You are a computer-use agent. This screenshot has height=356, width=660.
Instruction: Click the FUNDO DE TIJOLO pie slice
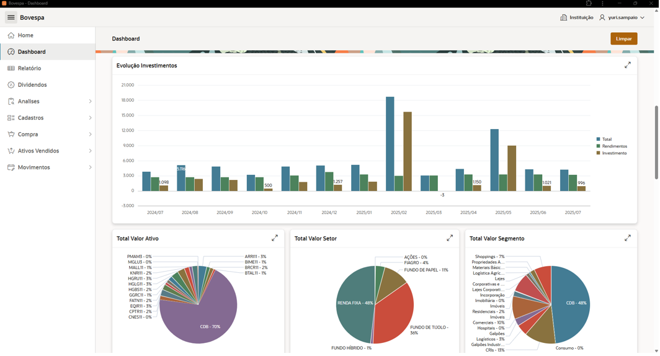[393, 313]
